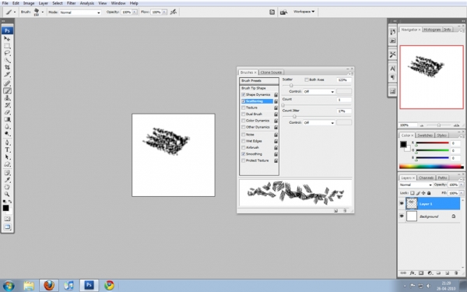Screen dimensions: 467x292
Task: Open the Layer menu
Action: pyautogui.click(x=44, y=3)
